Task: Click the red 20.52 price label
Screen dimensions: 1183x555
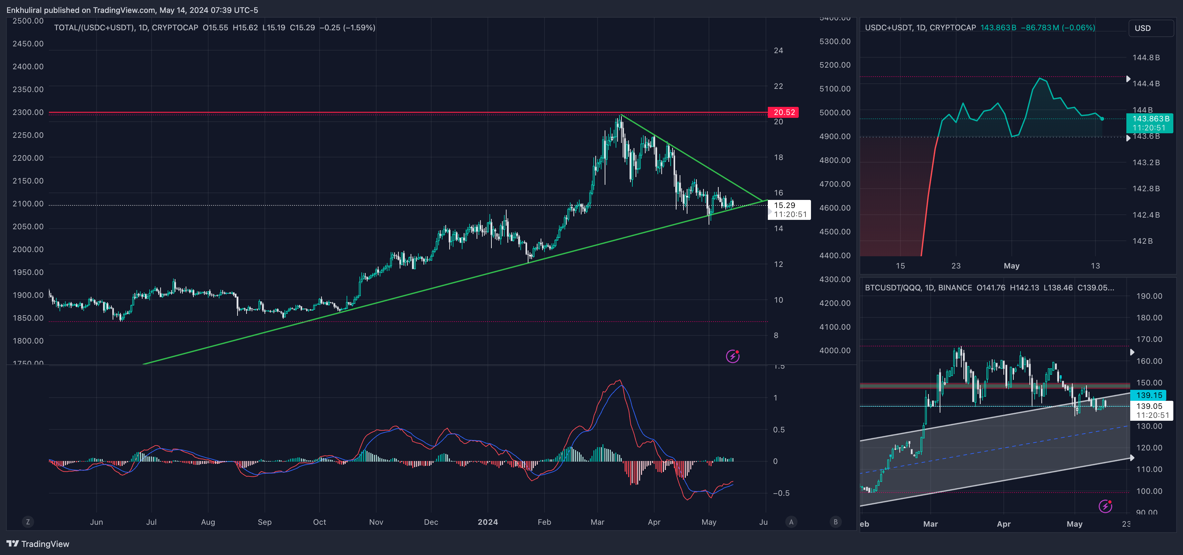Action: click(783, 112)
